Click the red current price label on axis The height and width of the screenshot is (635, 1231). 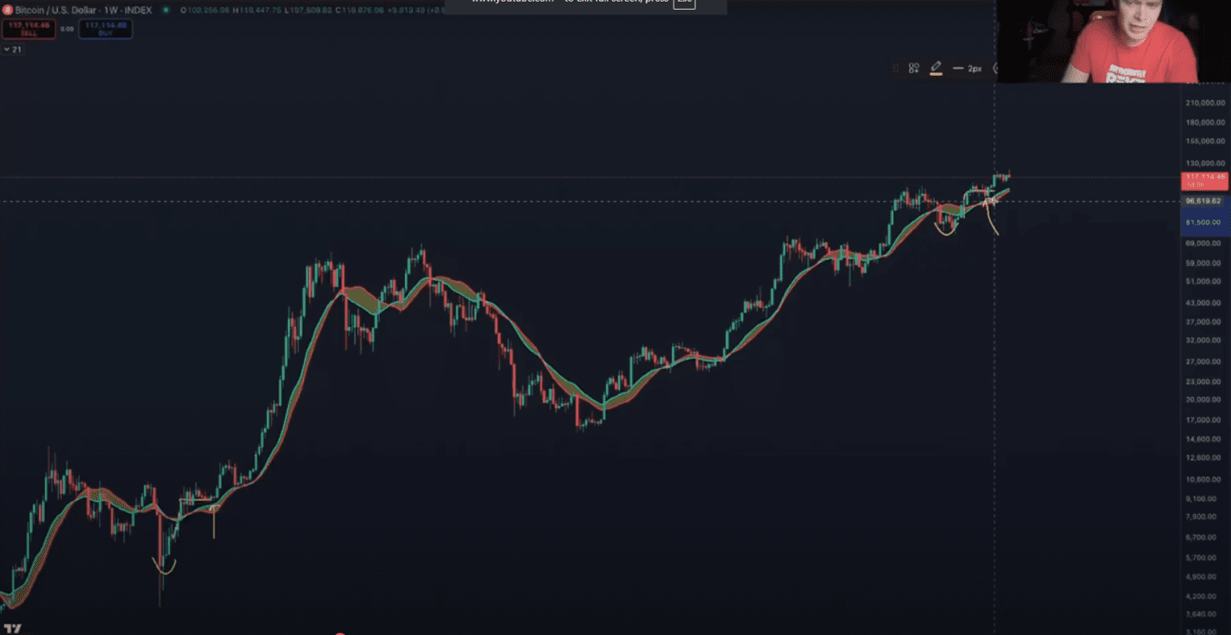point(1204,180)
